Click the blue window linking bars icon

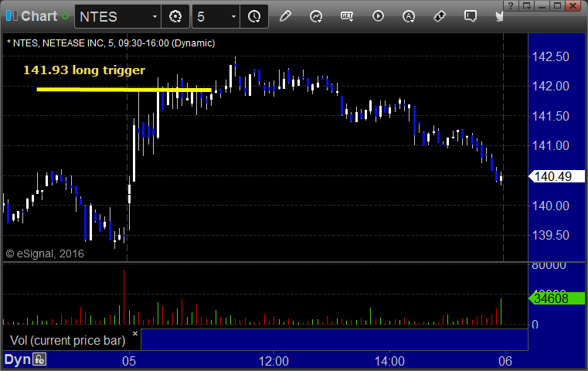pyautogui.click(x=12, y=15)
